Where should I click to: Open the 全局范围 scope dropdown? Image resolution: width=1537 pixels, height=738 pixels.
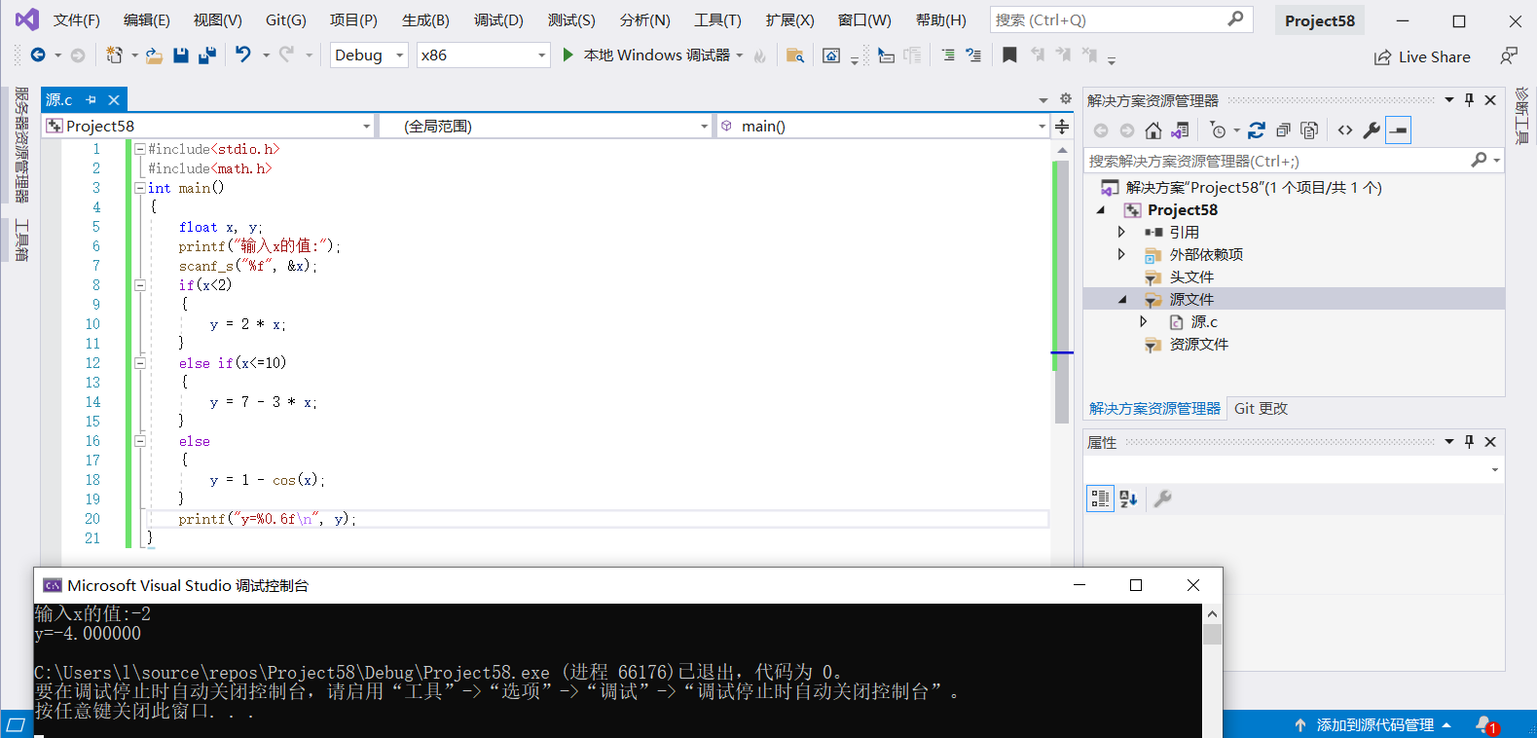(705, 126)
